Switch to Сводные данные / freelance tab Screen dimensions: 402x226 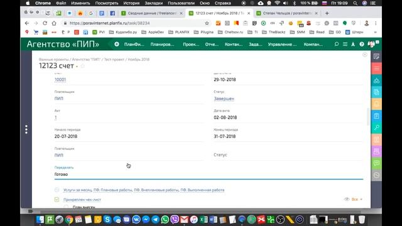click(x=152, y=13)
